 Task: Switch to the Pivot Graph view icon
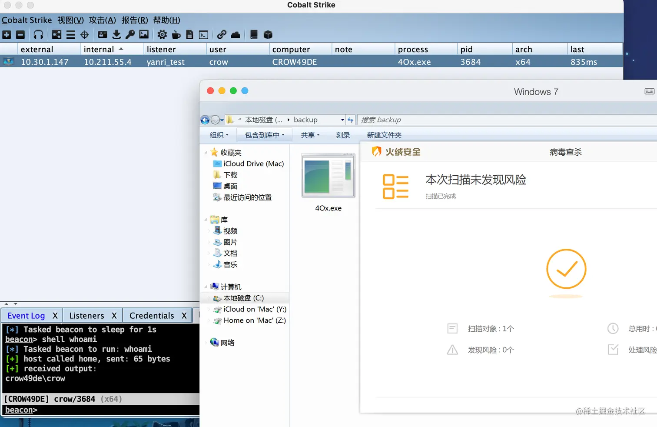click(56, 35)
